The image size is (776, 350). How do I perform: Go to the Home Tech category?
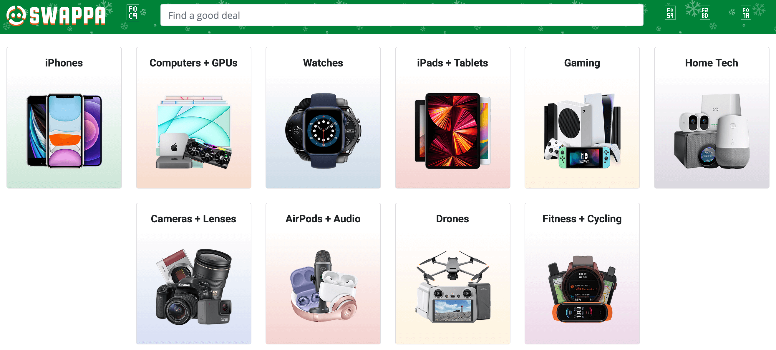pyautogui.click(x=712, y=117)
